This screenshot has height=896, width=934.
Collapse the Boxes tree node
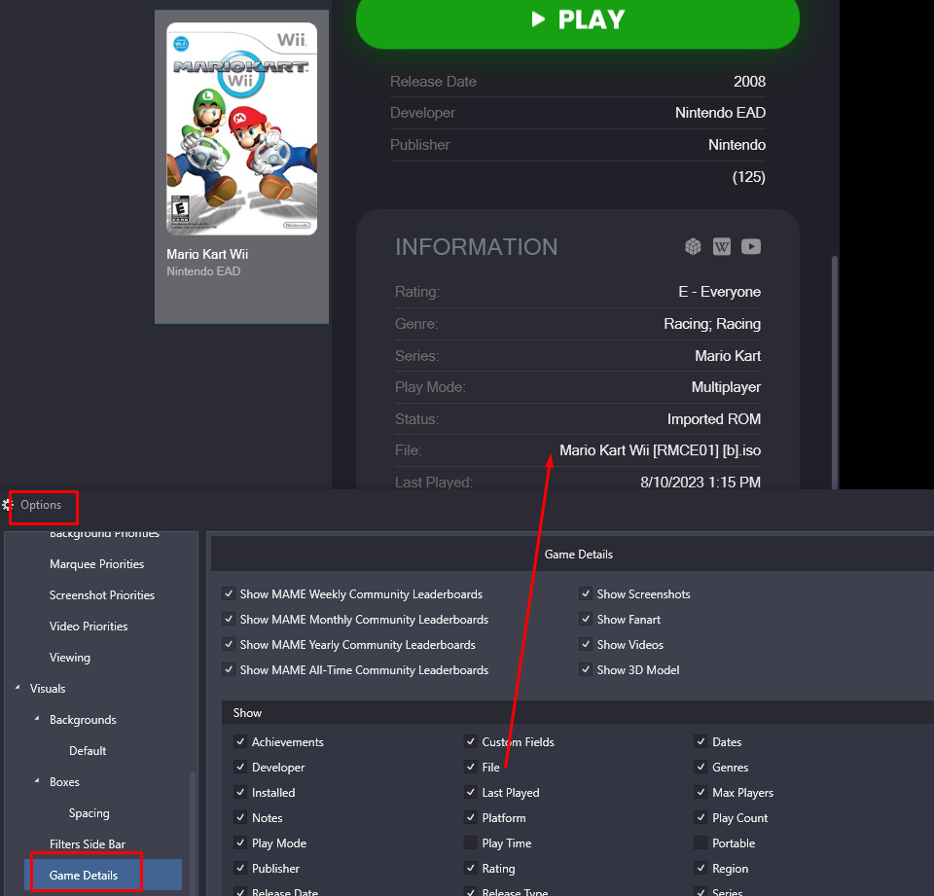tap(37, 780)
